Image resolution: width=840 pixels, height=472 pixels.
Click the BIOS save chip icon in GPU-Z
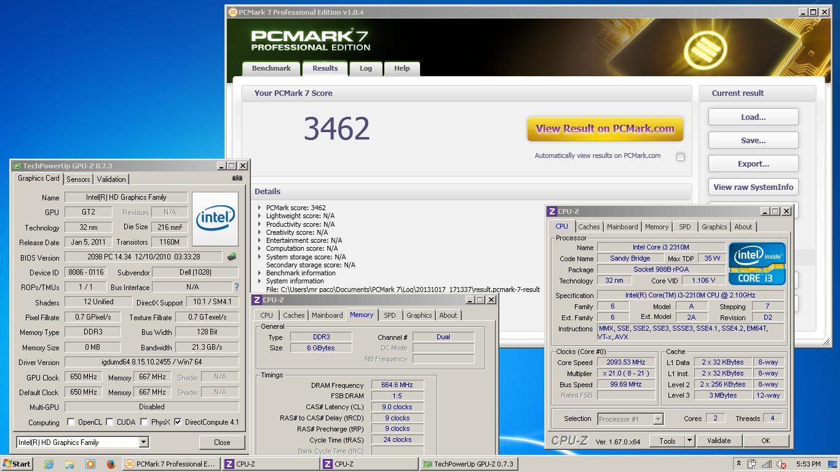pyautogui.click(x=232, y=257)
